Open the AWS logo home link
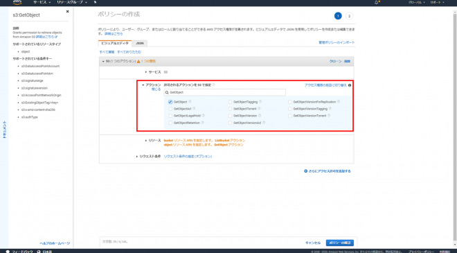 click(x=17, y=2)
